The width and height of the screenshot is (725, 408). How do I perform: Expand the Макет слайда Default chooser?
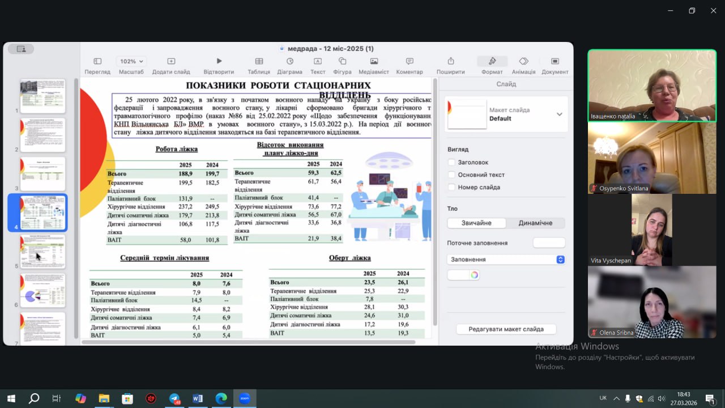click(559, 114)
